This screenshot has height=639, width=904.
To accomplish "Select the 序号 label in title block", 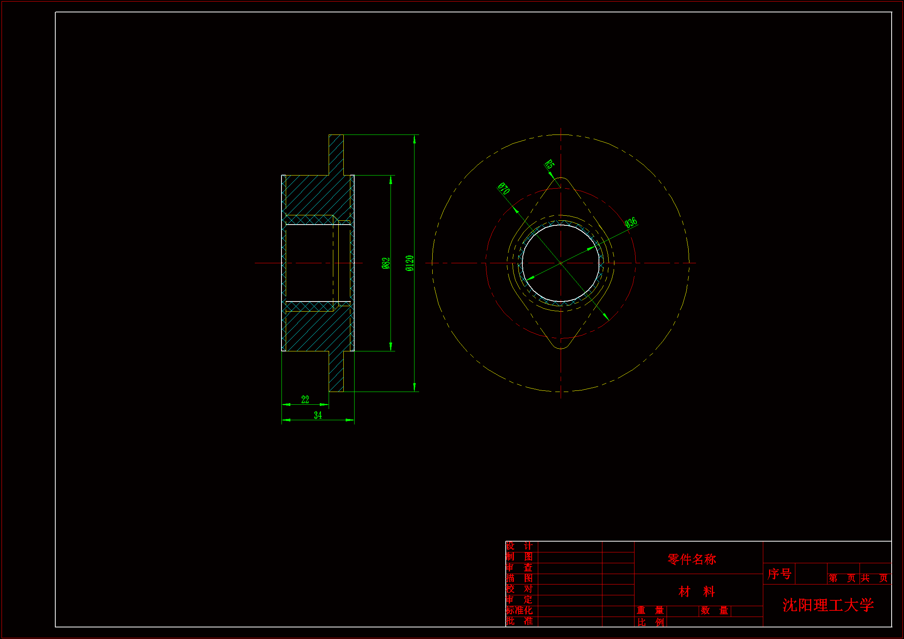I will tap(779, 574).
